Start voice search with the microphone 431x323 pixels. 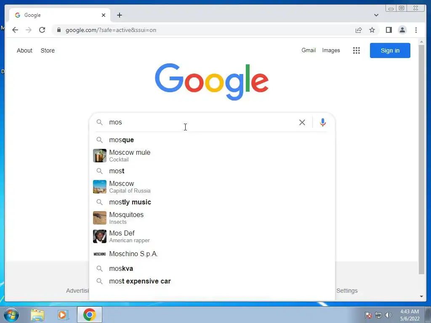click(x=323, y=122)
